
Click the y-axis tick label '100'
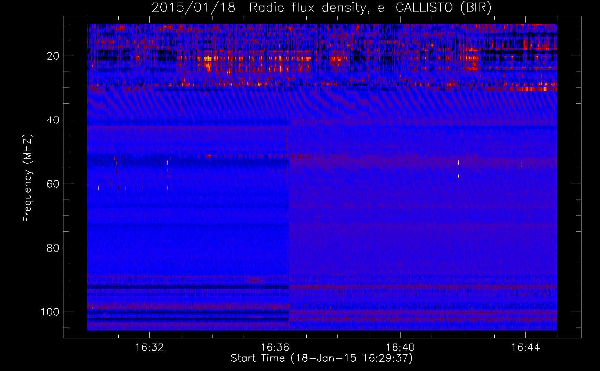(50, 312)
